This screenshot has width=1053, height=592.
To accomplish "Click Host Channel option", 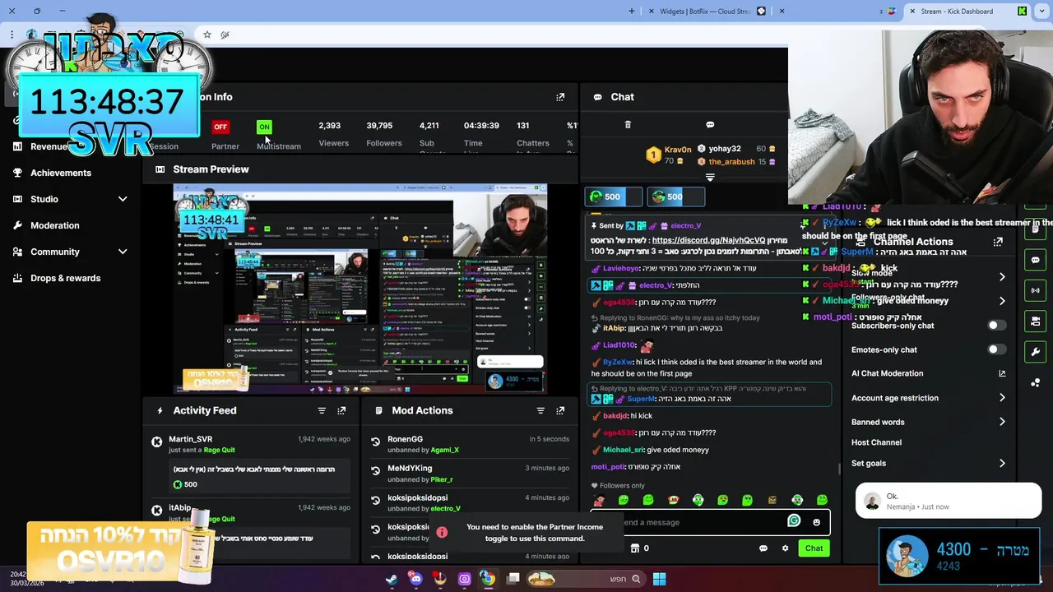I will tap(876, 442).
